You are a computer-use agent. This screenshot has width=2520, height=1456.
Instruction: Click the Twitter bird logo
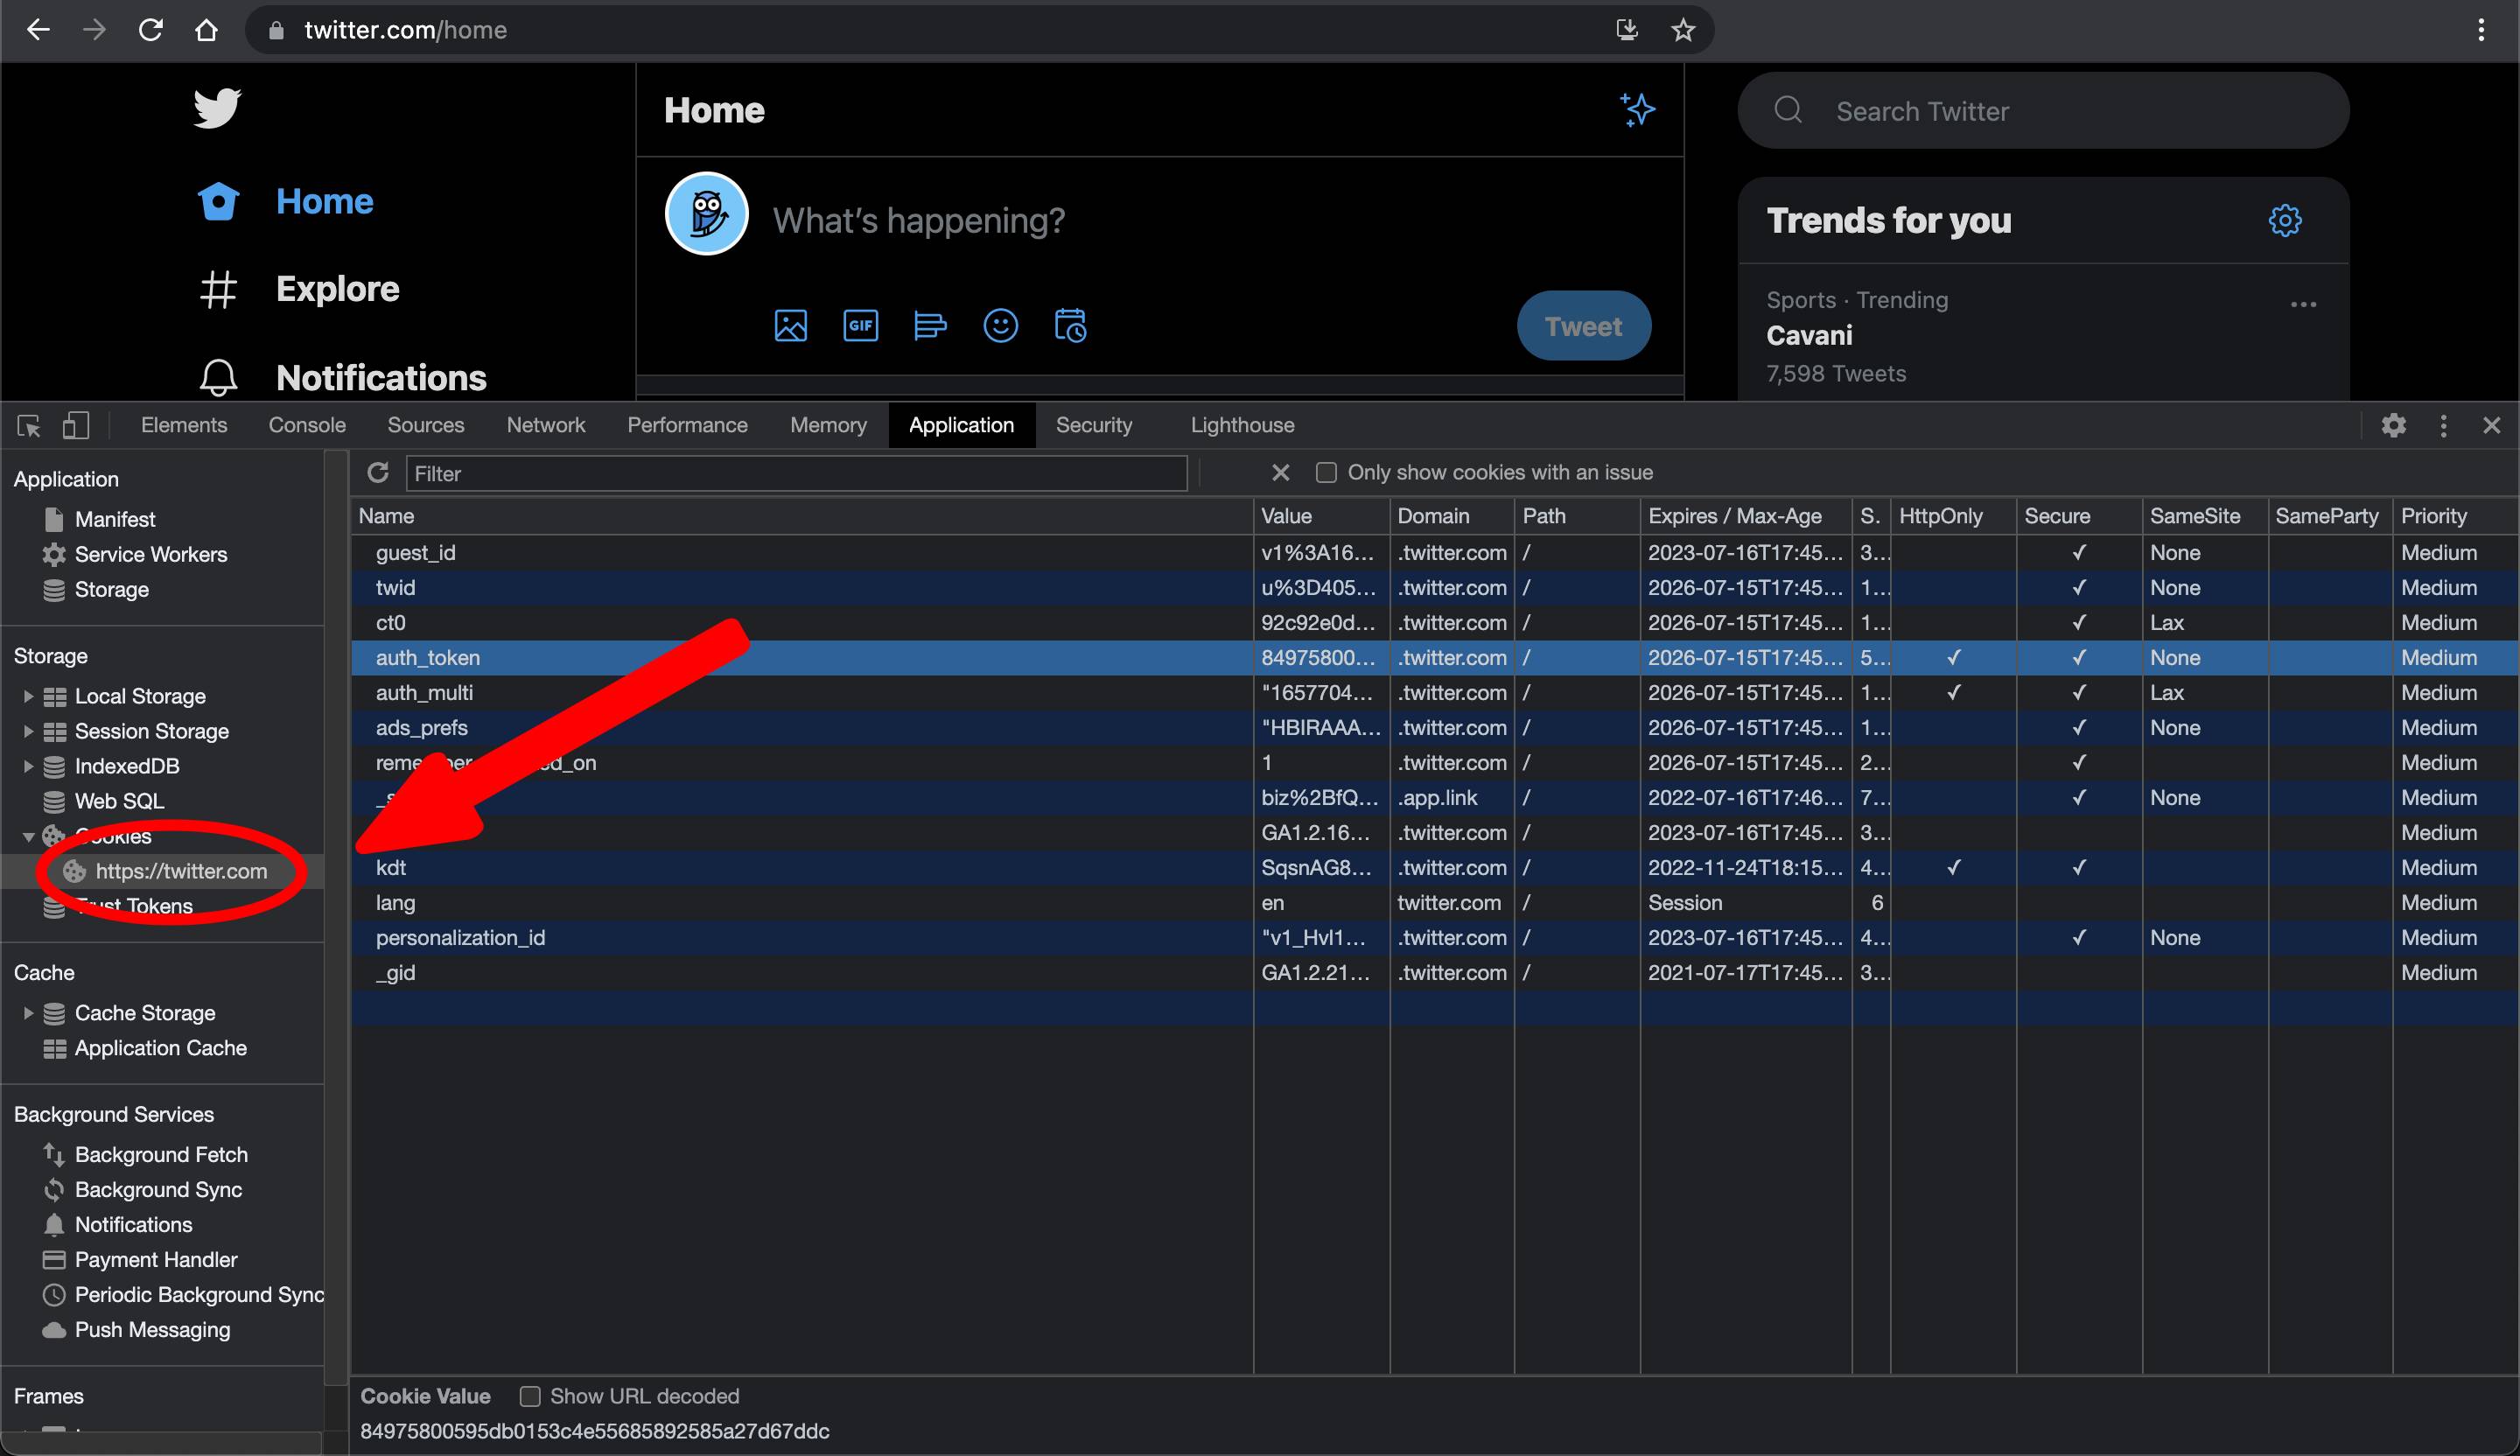[x=217, y=108]
